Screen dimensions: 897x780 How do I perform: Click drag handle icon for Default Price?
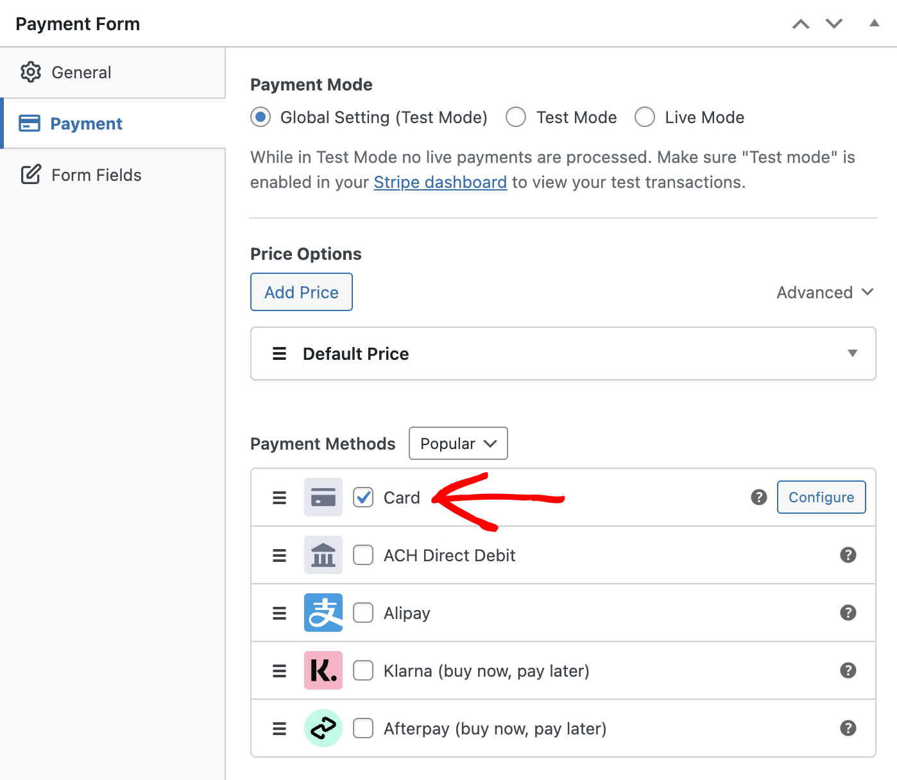279,353
